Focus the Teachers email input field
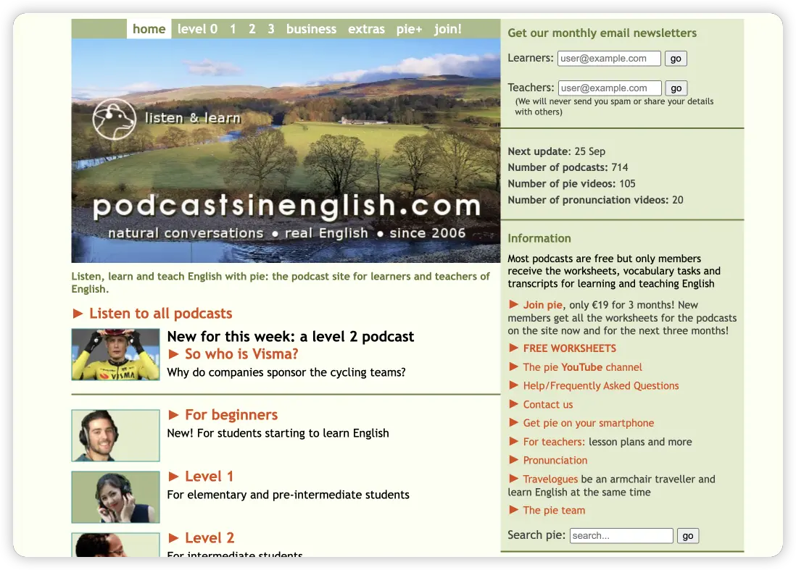 click(x=610, y=88)
